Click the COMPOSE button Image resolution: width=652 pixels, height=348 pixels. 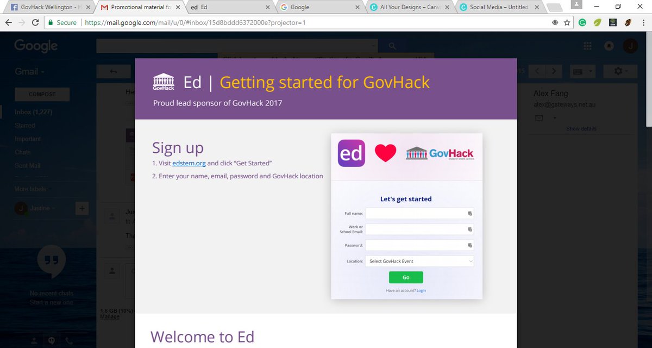[x=42, y=94]
